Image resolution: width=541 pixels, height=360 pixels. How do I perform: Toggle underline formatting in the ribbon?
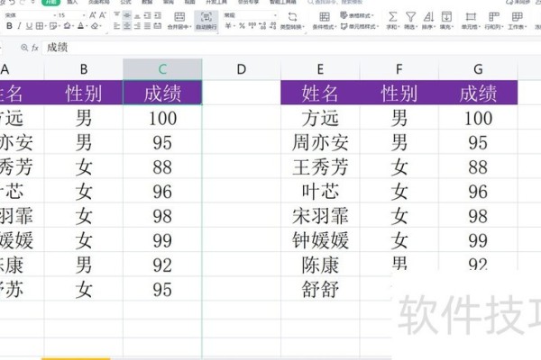click(x=30, y=26)
